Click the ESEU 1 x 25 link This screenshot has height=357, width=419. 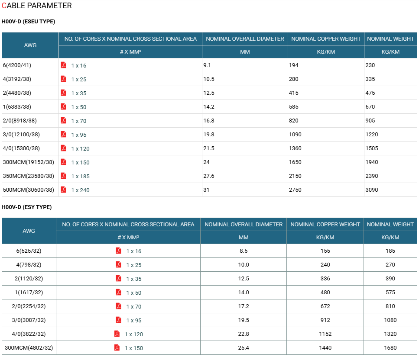point(79,80)
